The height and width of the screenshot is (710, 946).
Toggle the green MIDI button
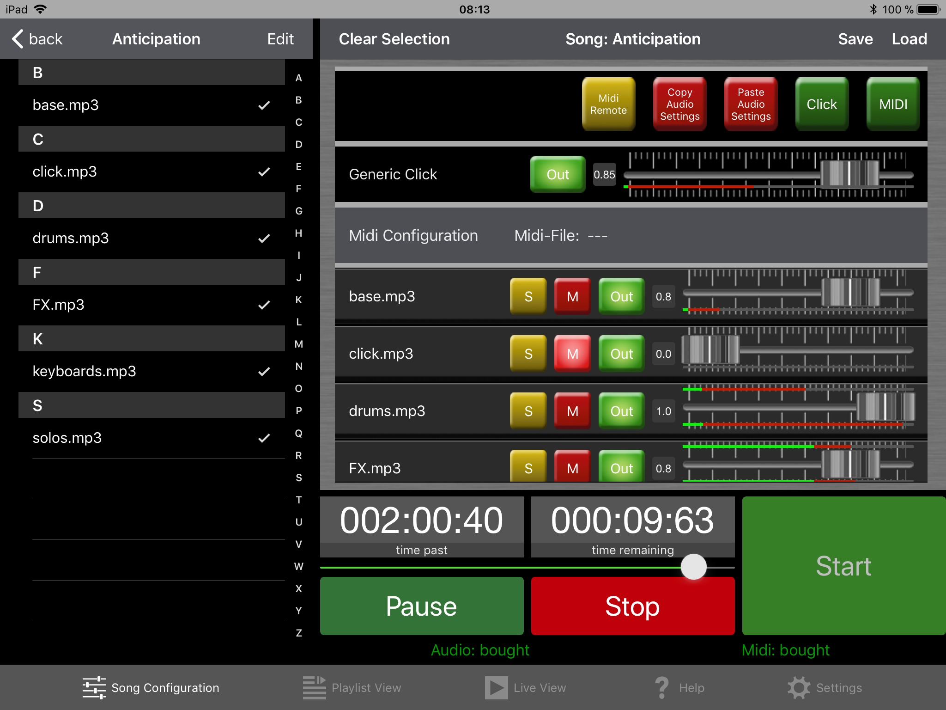892,104
